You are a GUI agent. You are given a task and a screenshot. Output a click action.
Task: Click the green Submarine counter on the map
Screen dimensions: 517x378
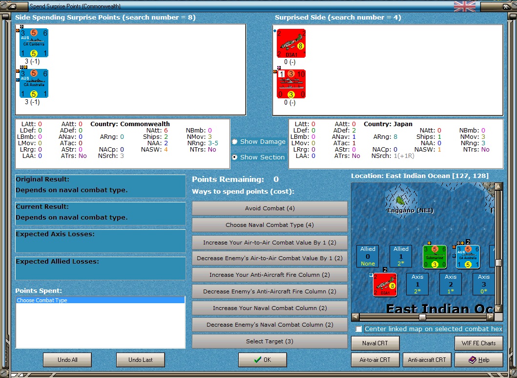coord(434,257)
